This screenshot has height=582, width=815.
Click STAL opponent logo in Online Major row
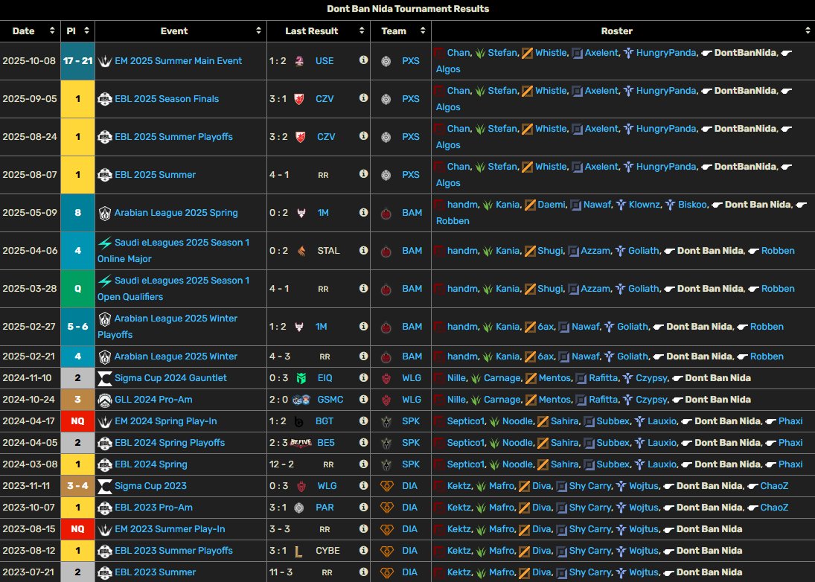tap(301, 251)
